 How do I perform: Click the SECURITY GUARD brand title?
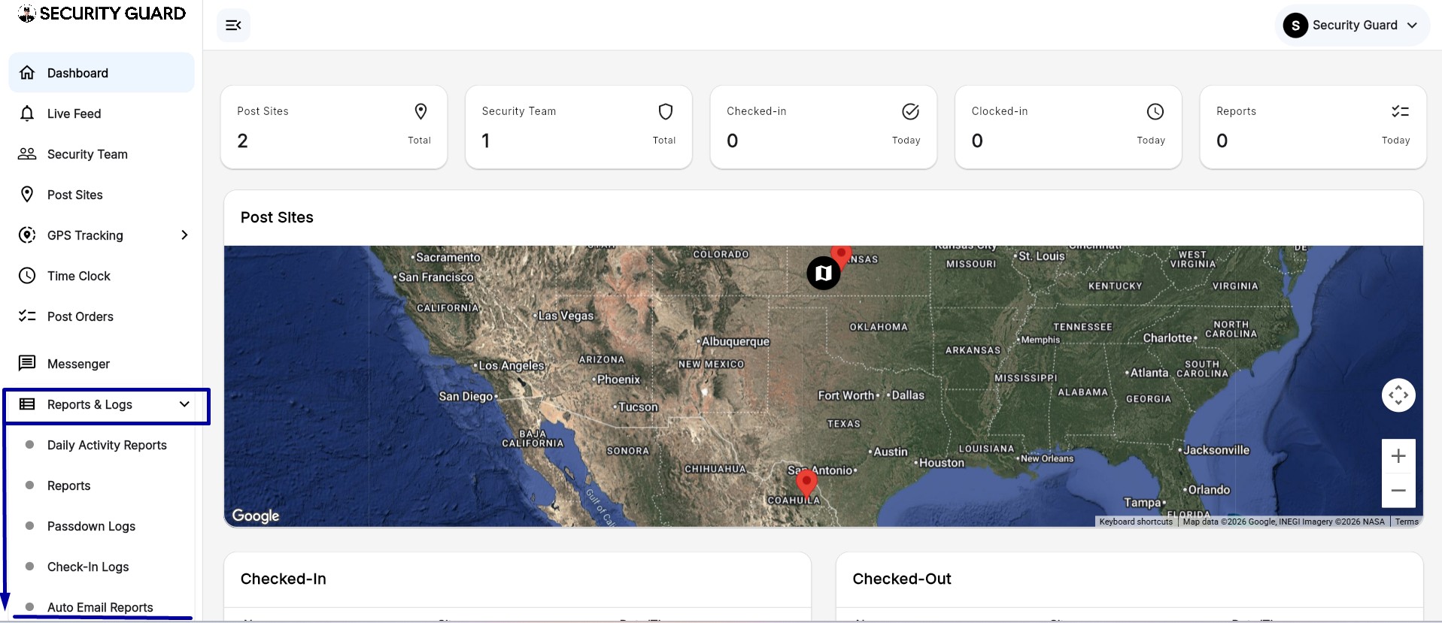coord(113,14)
